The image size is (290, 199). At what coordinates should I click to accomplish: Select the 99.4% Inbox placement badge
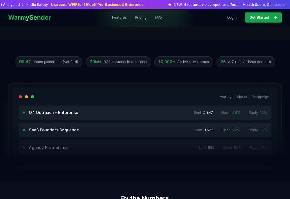click(x=49, y=62)
